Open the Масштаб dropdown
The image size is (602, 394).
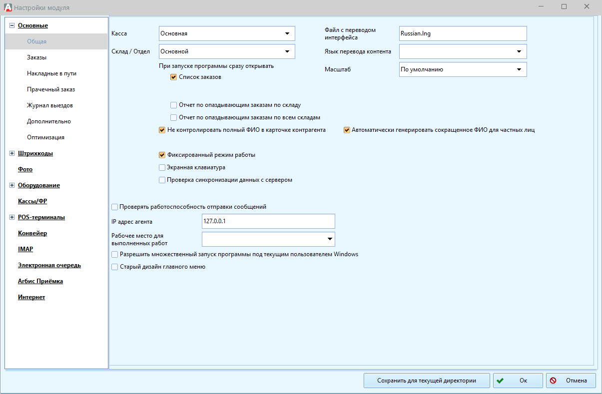(x=519, y=69)
